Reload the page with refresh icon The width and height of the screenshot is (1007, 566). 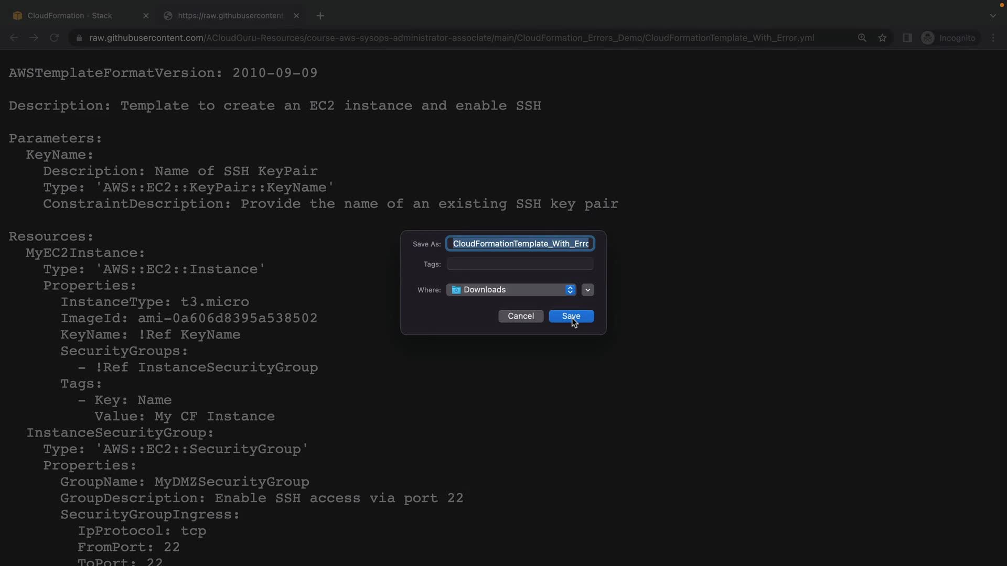(54, 38)
